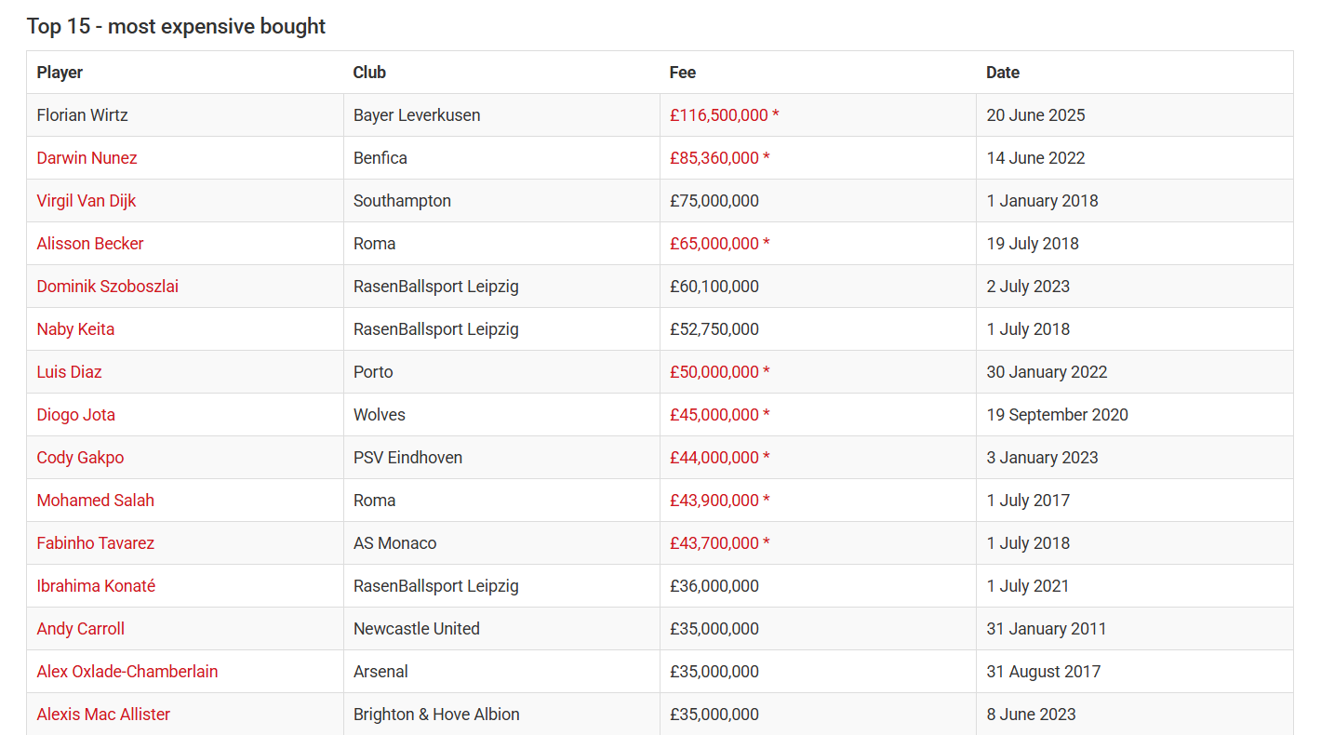Select the Benfica club cell
The height and width of the screenshot is (735, 1321).
click(x=501, y=158)
